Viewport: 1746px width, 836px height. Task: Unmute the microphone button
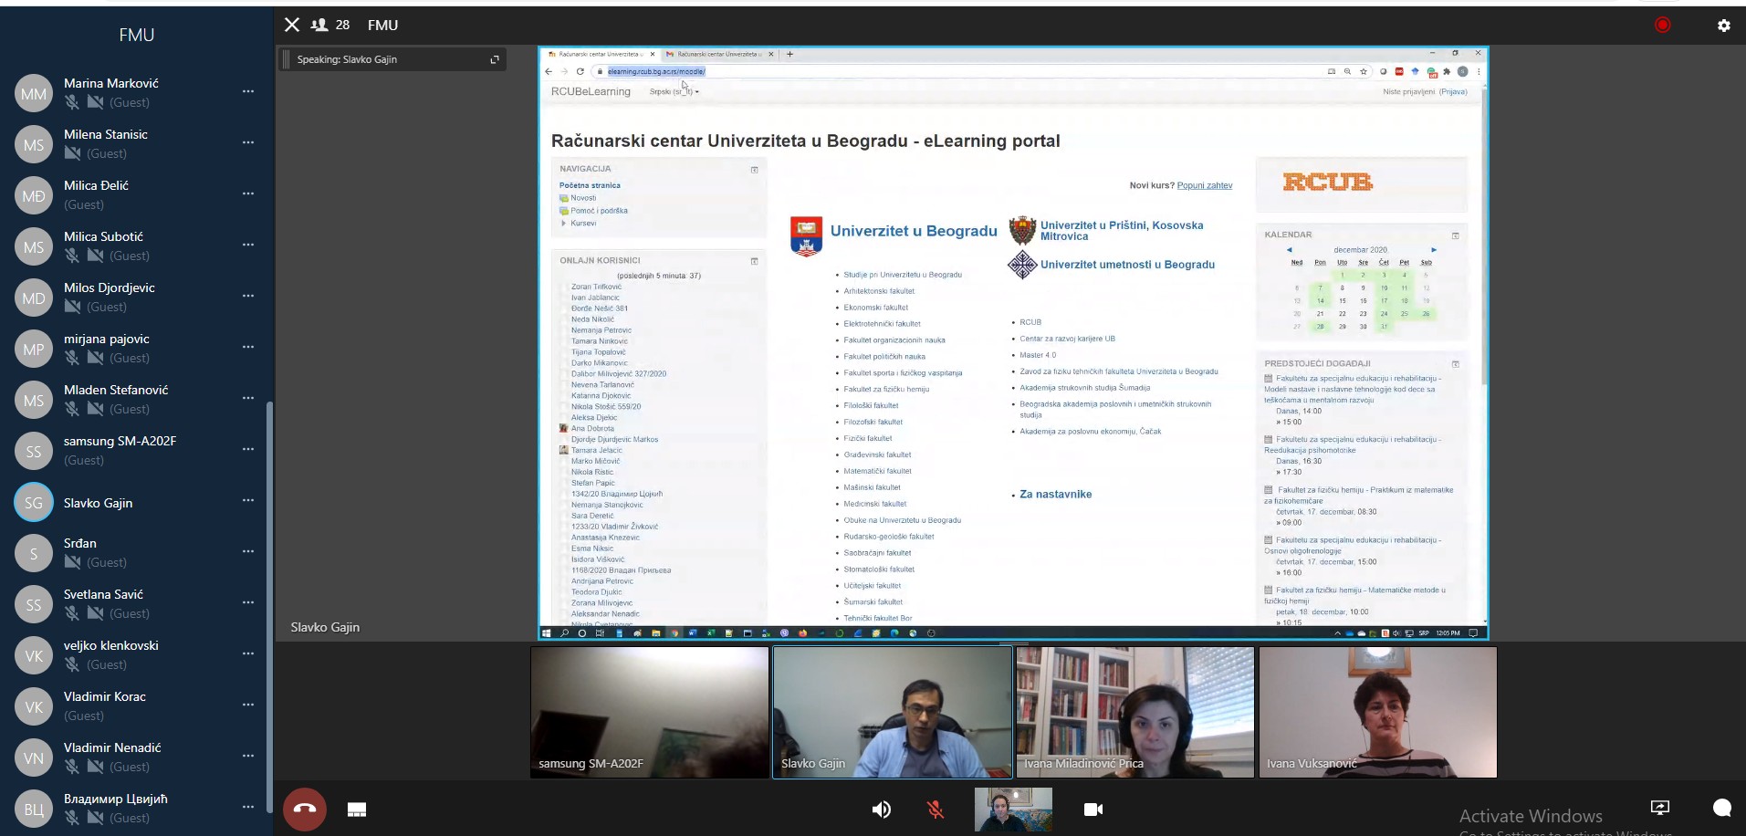click(x=935, y=810)
